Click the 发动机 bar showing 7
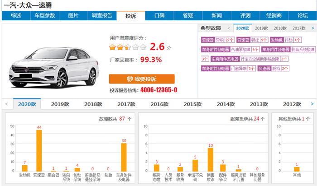The height and width of the screenshot is (186, 317). (24, 168)
